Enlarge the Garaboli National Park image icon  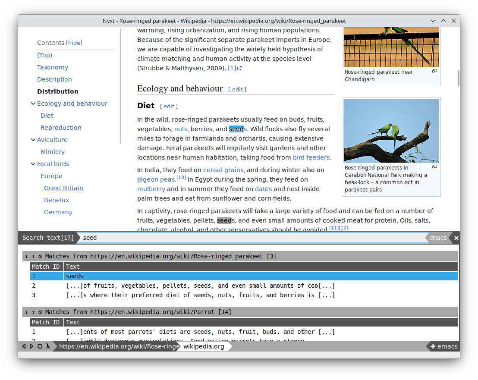click(434, 167)
